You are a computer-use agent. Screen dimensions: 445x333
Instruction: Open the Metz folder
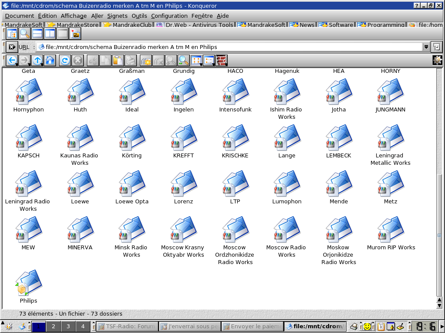(x=391, y=187)
